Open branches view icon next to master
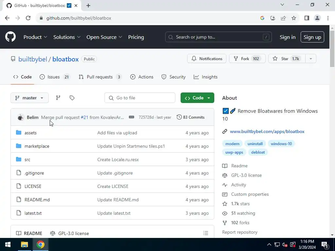 (58, 98)
